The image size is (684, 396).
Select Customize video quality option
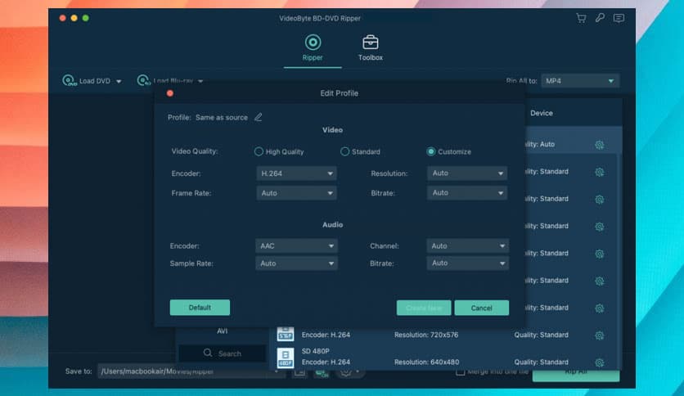[430, 151]
